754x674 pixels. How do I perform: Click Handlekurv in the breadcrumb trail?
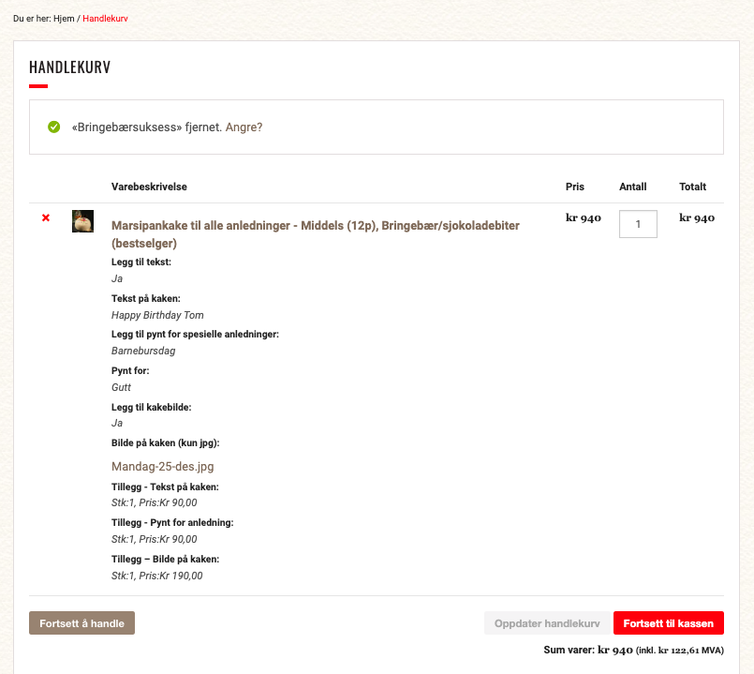(105, 19)
